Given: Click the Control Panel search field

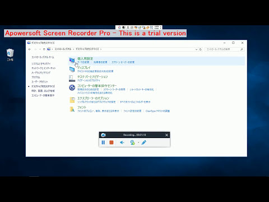Looking at the screenshot, I should (x=225, y=49).
